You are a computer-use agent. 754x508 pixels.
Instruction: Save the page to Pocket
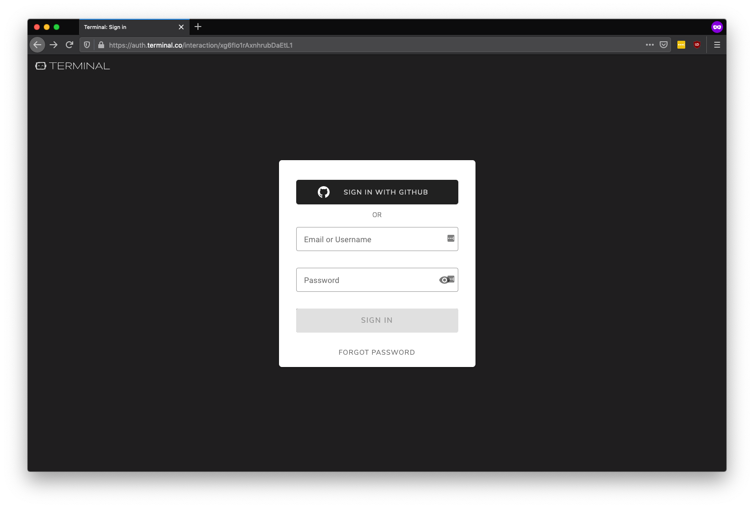664,44
